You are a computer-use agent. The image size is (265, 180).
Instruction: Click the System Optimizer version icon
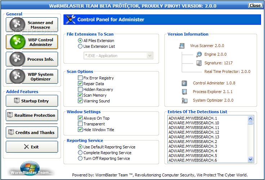point(185,101)
